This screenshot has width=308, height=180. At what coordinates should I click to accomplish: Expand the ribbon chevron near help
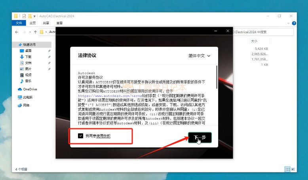pos(288,23)
